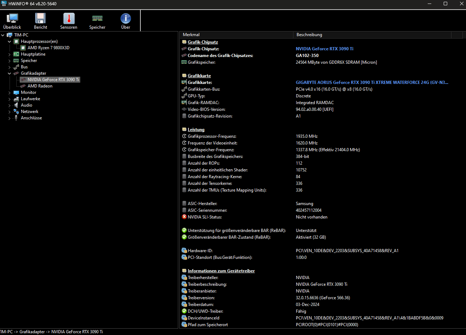This screenshot has height=335, width=466.
Task: Click the status bar path text
Action: (x=52, y=332)
